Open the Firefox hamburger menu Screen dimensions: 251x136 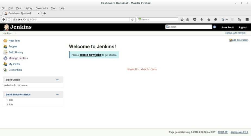(247, 19)
